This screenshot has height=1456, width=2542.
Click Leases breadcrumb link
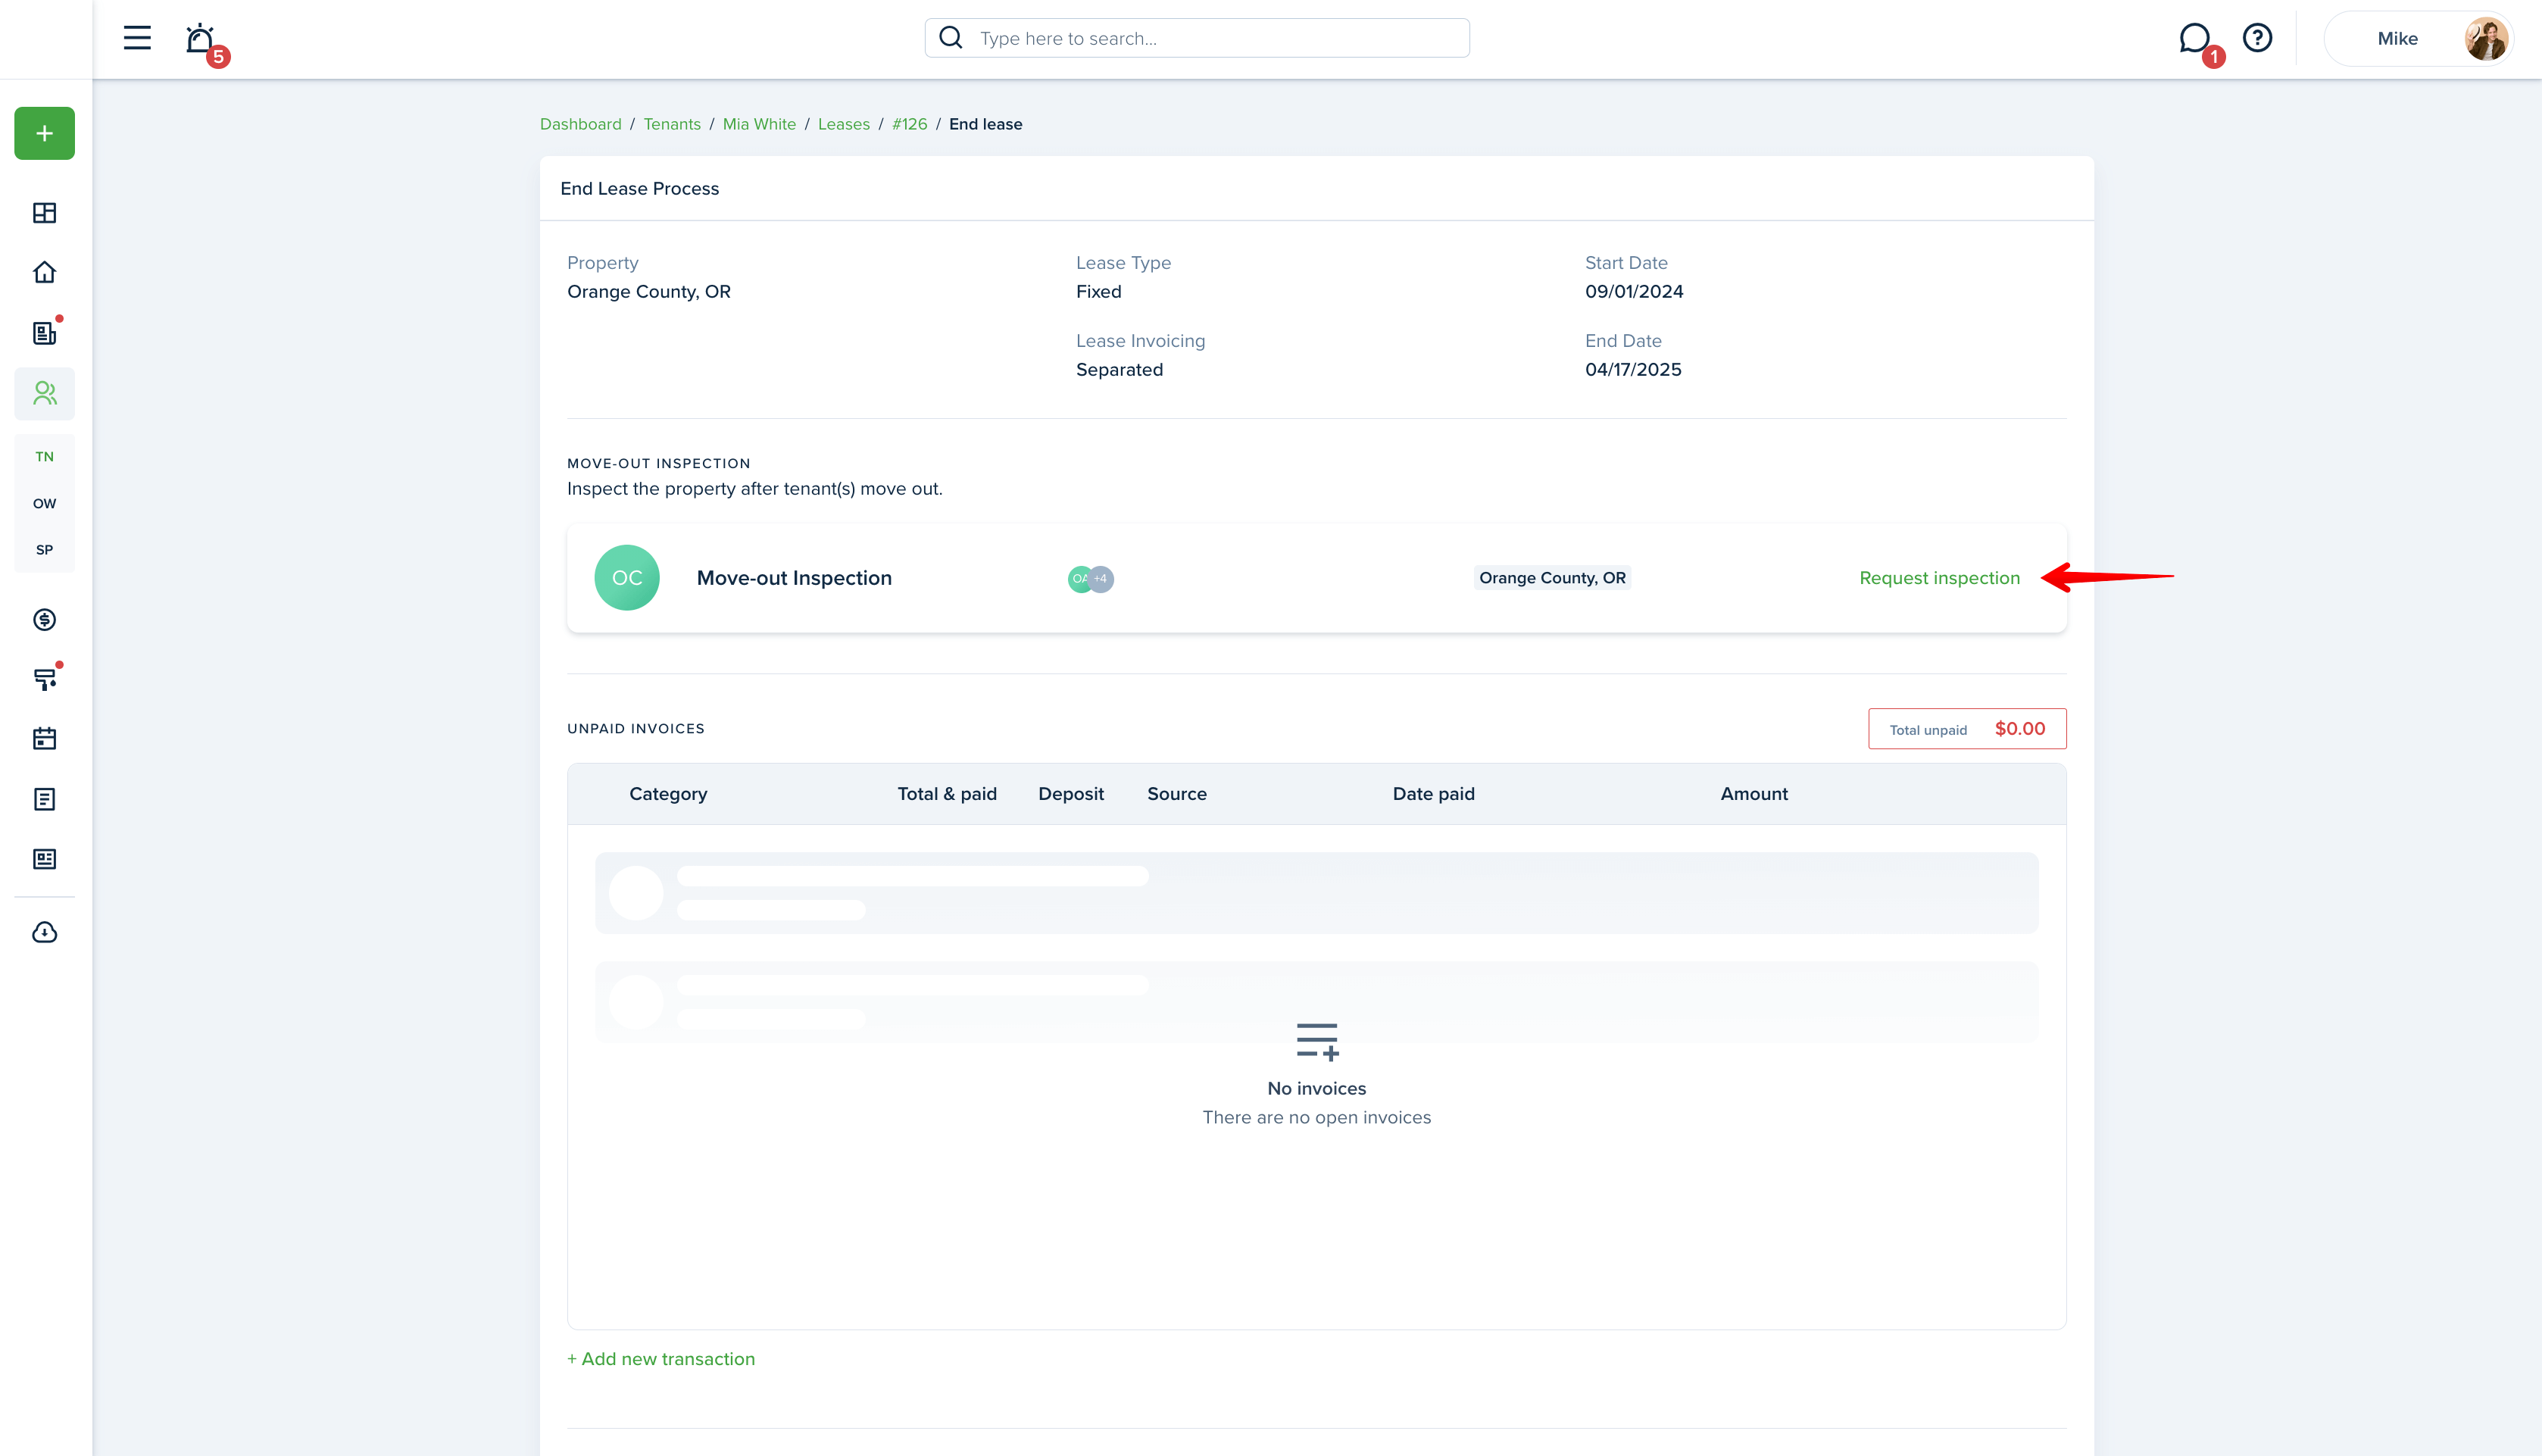point(844,124)
